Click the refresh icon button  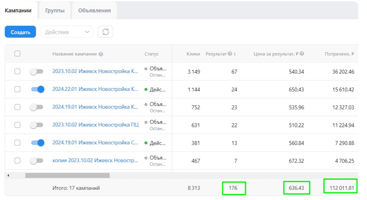point(106,32)
